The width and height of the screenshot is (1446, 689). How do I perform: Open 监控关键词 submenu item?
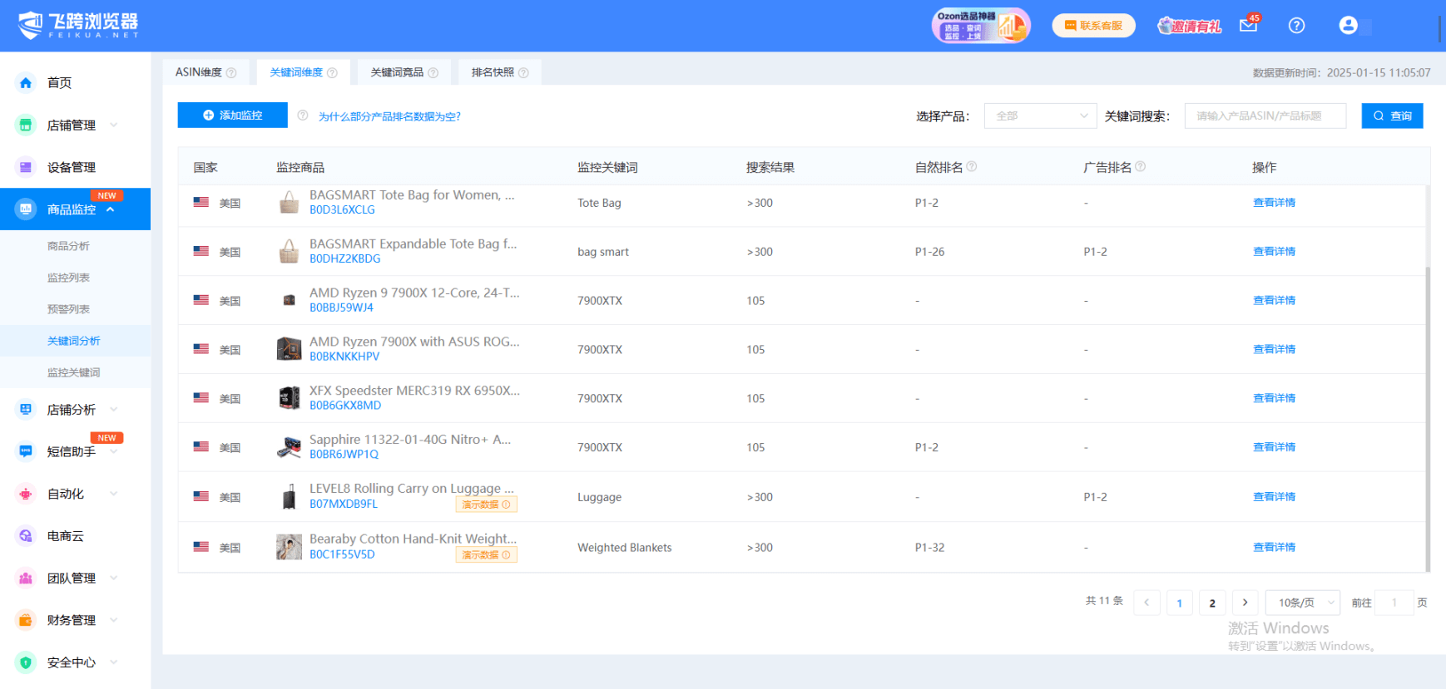(73, 372)
